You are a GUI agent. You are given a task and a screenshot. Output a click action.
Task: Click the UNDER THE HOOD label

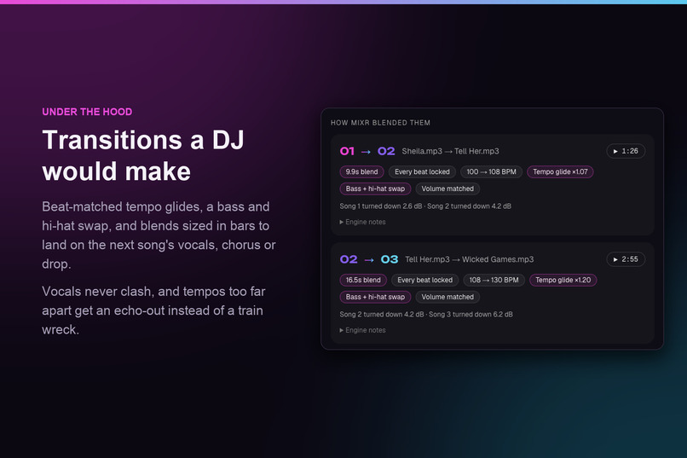[x=87, y=112]
